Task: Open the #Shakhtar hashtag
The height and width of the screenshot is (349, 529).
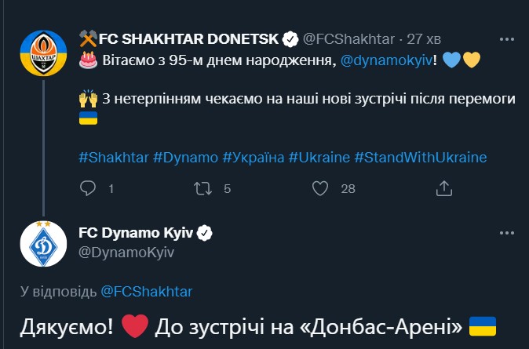Action: click(114, 158)
